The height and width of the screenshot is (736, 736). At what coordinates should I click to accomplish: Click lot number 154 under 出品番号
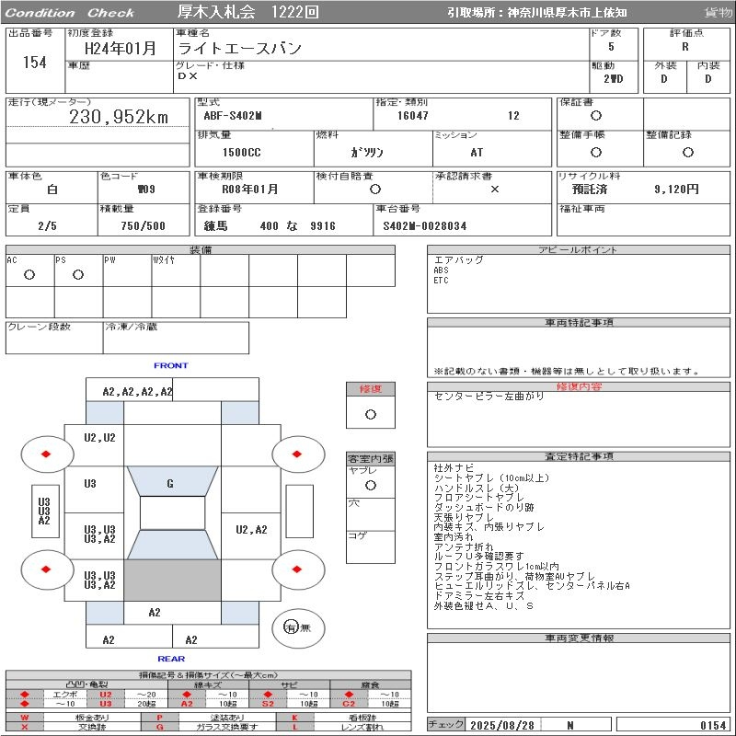(35, 62)
